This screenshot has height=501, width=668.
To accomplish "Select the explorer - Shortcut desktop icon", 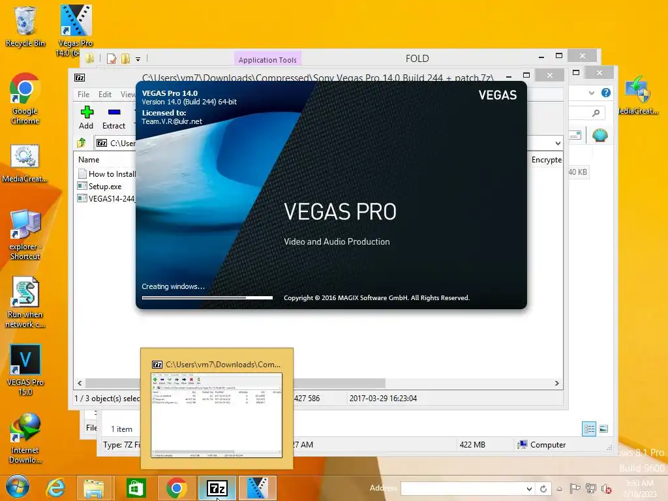I will click(x=25, y=234).
